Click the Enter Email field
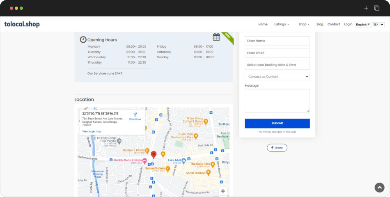Image resolution: width=390 pixels, height=197 pixels. (277, 53)
